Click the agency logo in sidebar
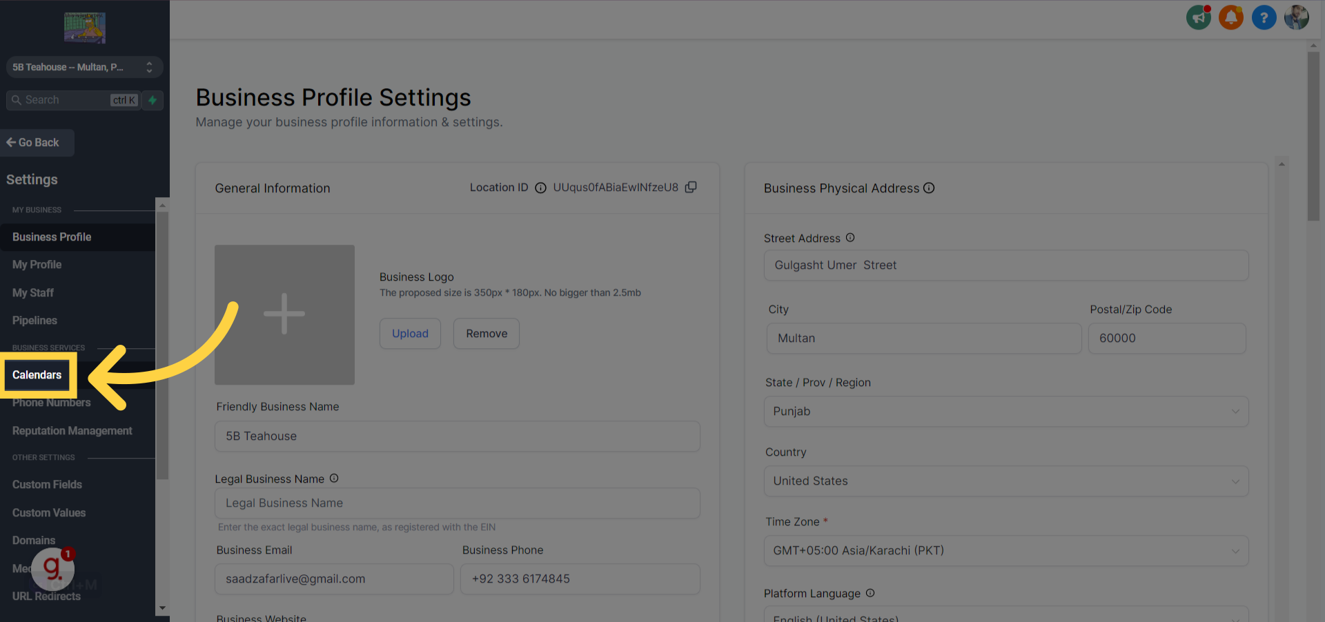Image resolution: width=1325 pixels, height=622 pixels. point(85,28)
